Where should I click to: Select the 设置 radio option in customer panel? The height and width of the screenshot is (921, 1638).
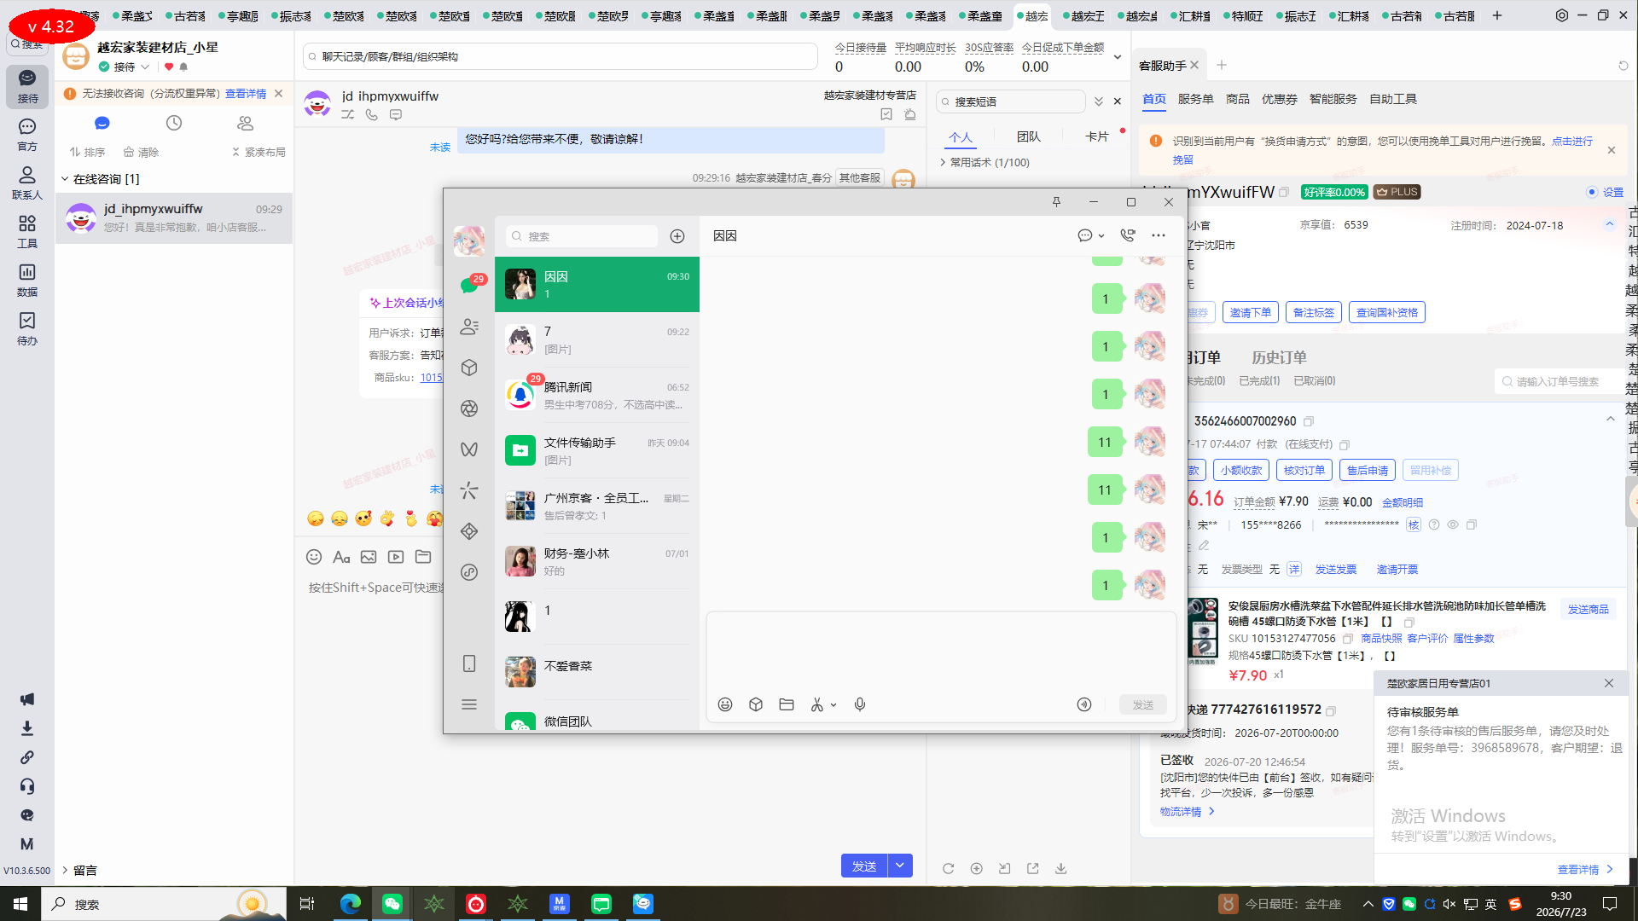point(1592,192)
